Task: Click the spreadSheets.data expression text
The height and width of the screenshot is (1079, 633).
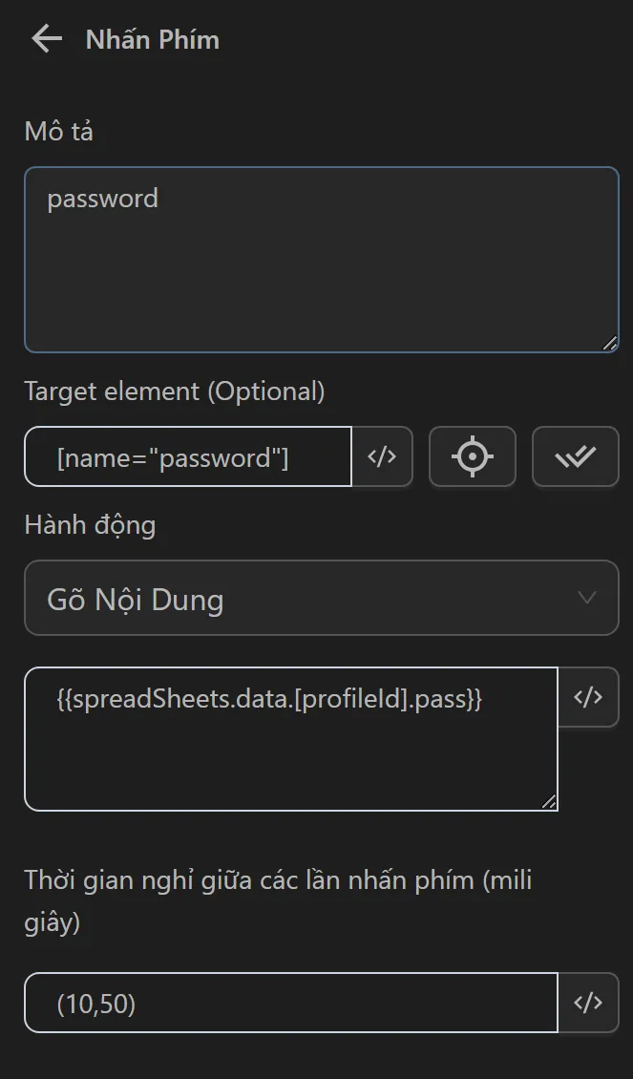Action: (269, 700)
